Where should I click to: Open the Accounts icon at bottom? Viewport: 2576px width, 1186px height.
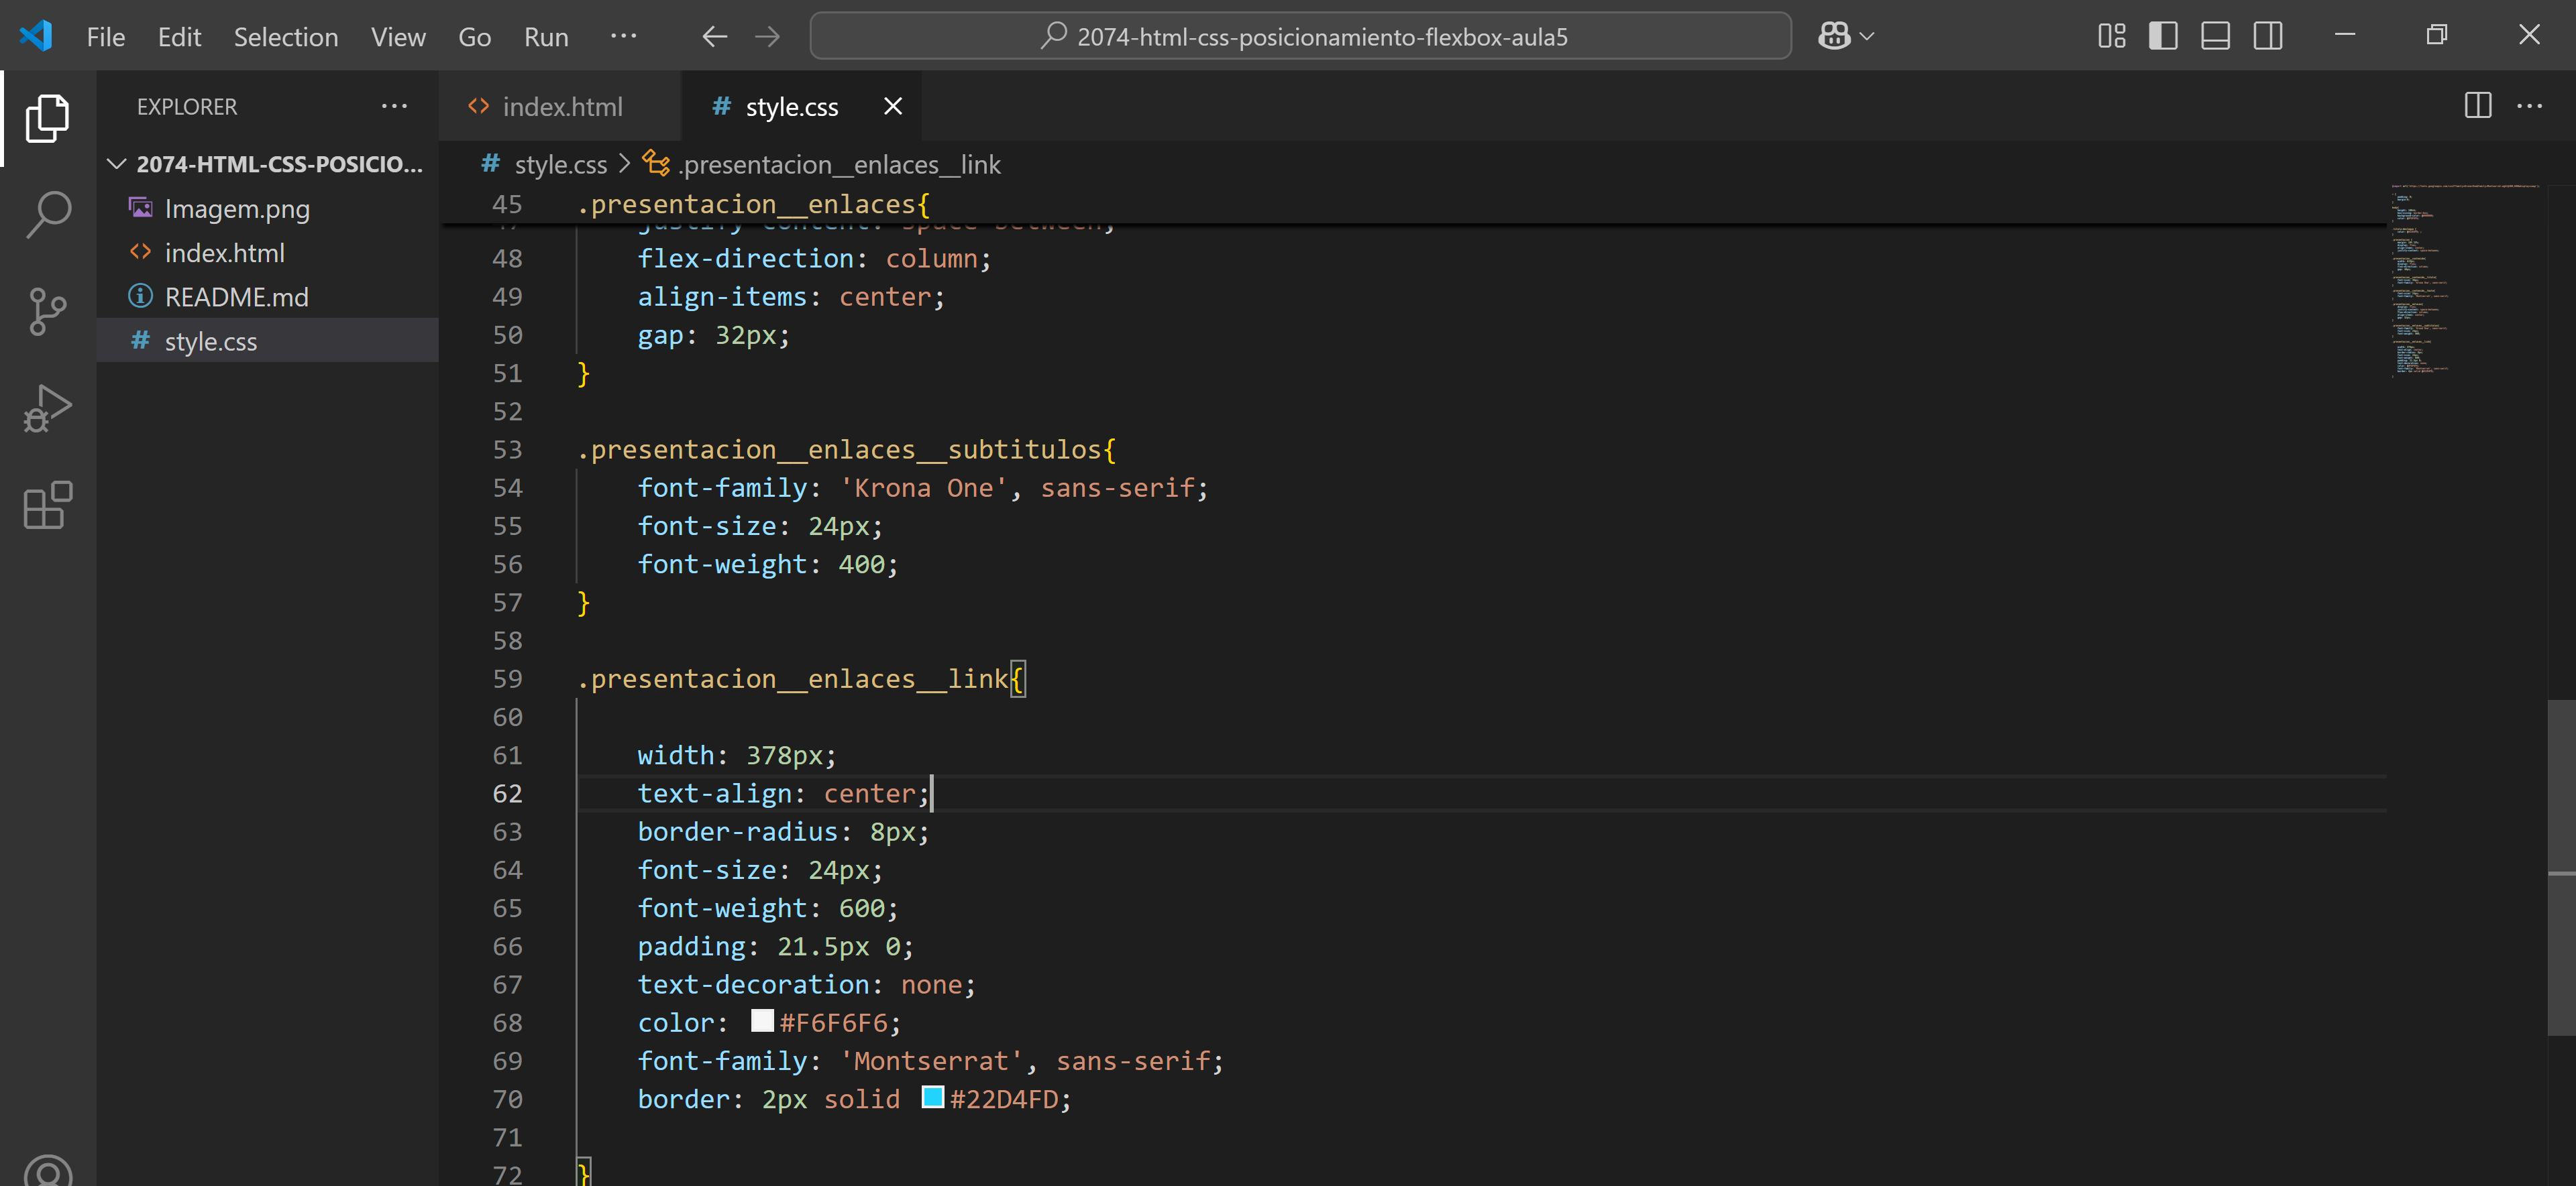point(47,1169)
